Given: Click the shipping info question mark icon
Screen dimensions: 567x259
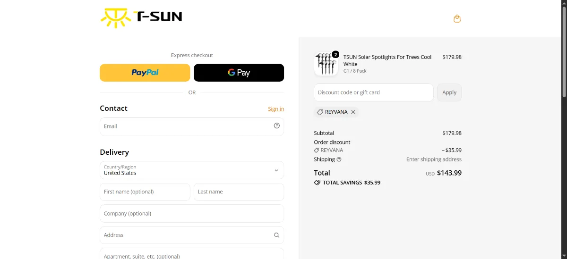Looking at the screenshot, I should (339, 159).
